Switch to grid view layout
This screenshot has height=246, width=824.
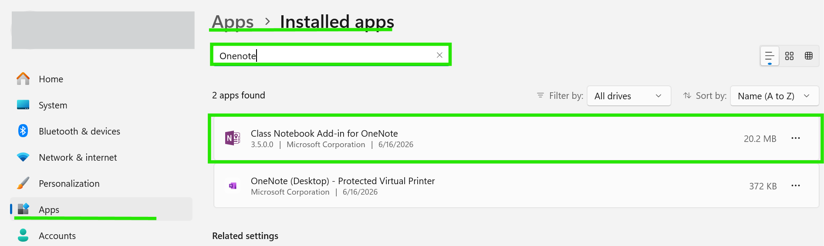[x=789, y=56]
